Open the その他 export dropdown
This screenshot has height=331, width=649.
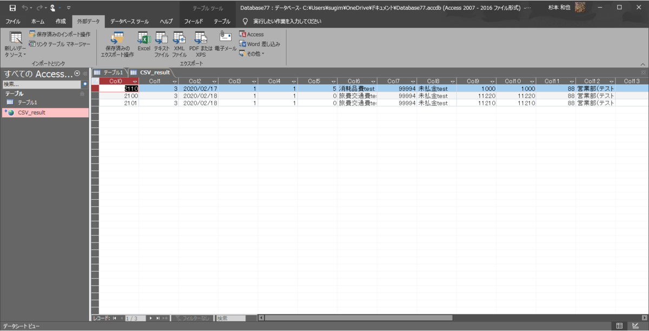pos(252,53)
